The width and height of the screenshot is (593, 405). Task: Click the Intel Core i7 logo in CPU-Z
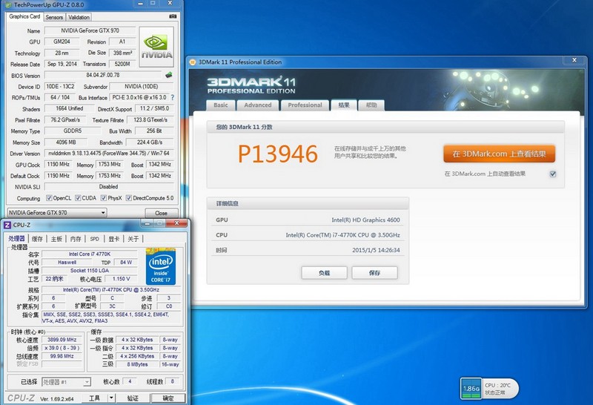161,266
